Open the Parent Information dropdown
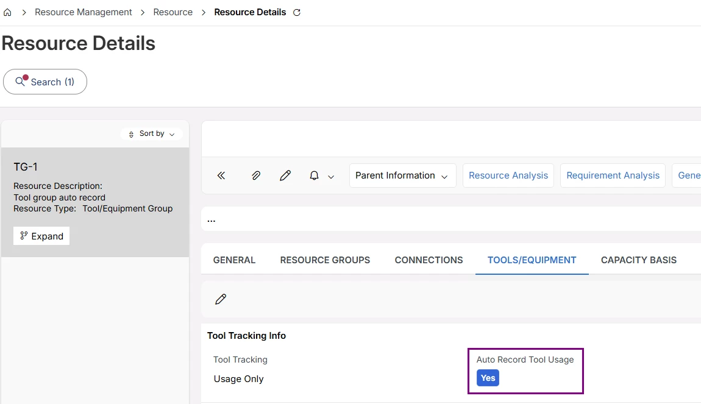 click(402, 175)
